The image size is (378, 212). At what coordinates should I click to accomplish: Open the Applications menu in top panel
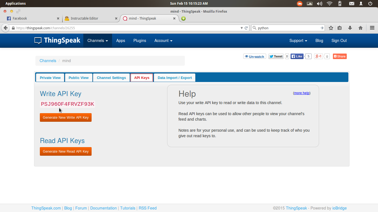15,4
